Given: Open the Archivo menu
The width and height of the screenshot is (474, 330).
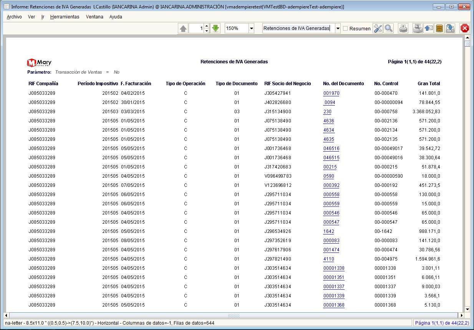Looking at the screenshot, I should point(14,17).
